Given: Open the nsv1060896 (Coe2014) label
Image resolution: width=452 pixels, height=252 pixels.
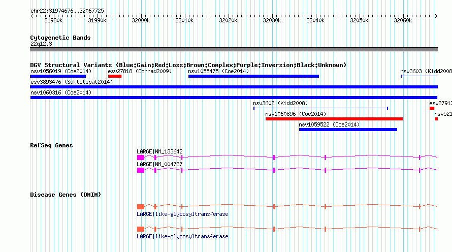Looking at the screenshot, I should click(296, 114).
